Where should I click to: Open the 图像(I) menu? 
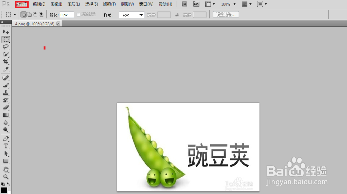57,4
